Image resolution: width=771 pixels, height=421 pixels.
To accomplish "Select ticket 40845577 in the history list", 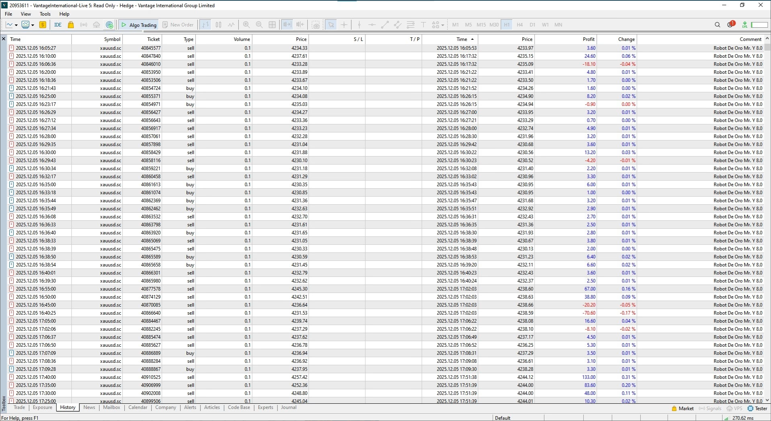I will [x=386, y=48].
